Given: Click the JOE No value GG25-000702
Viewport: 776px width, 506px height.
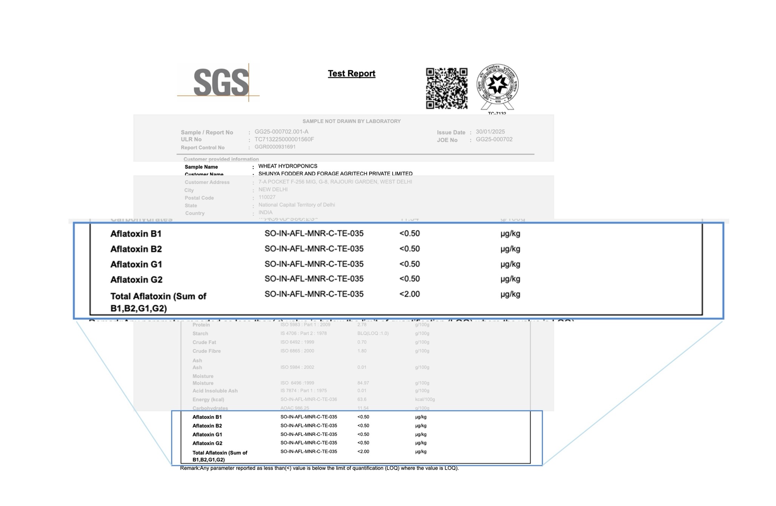Looking at the screenshot, I should [494, 140].
